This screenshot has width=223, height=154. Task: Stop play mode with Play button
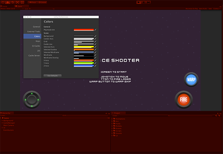139,2
